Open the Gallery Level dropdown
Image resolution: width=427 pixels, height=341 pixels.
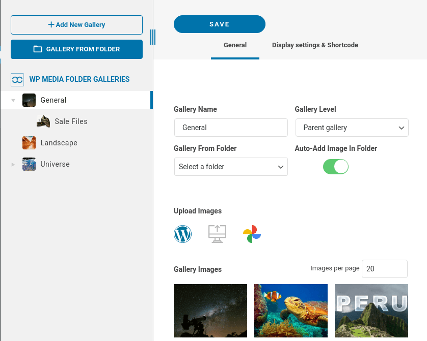[x=352, y=128]
